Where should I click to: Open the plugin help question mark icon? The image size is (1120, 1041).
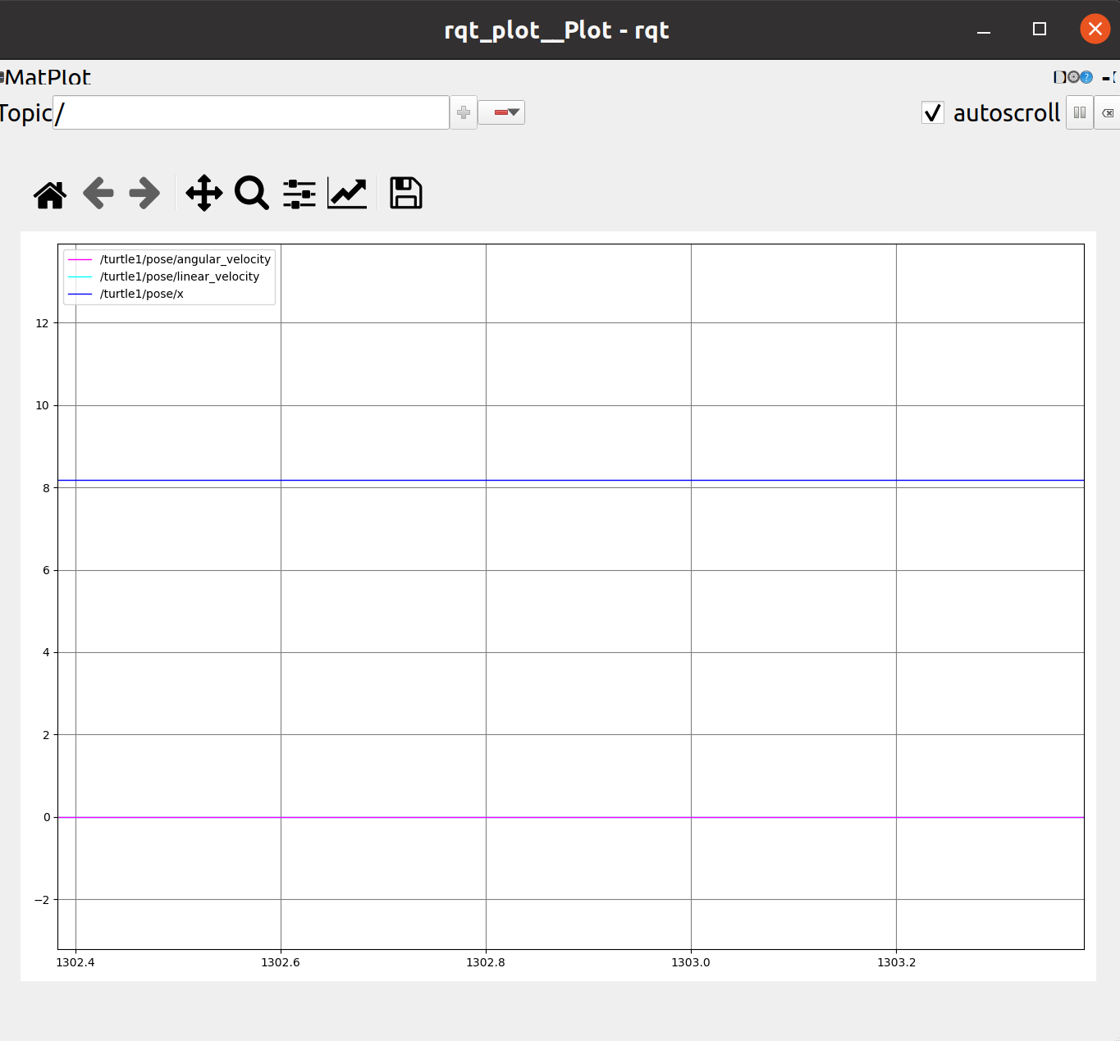pos(1086,77)
